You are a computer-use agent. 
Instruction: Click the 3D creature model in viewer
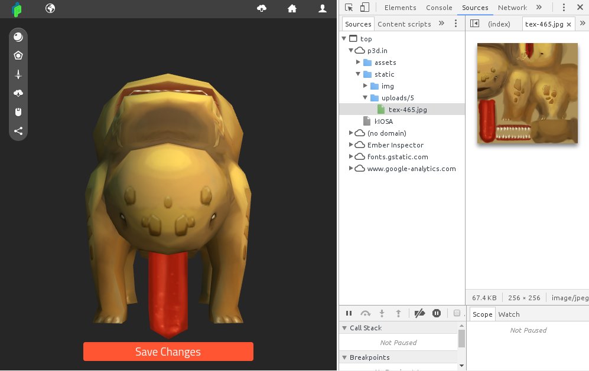click(x=168, y=206)
